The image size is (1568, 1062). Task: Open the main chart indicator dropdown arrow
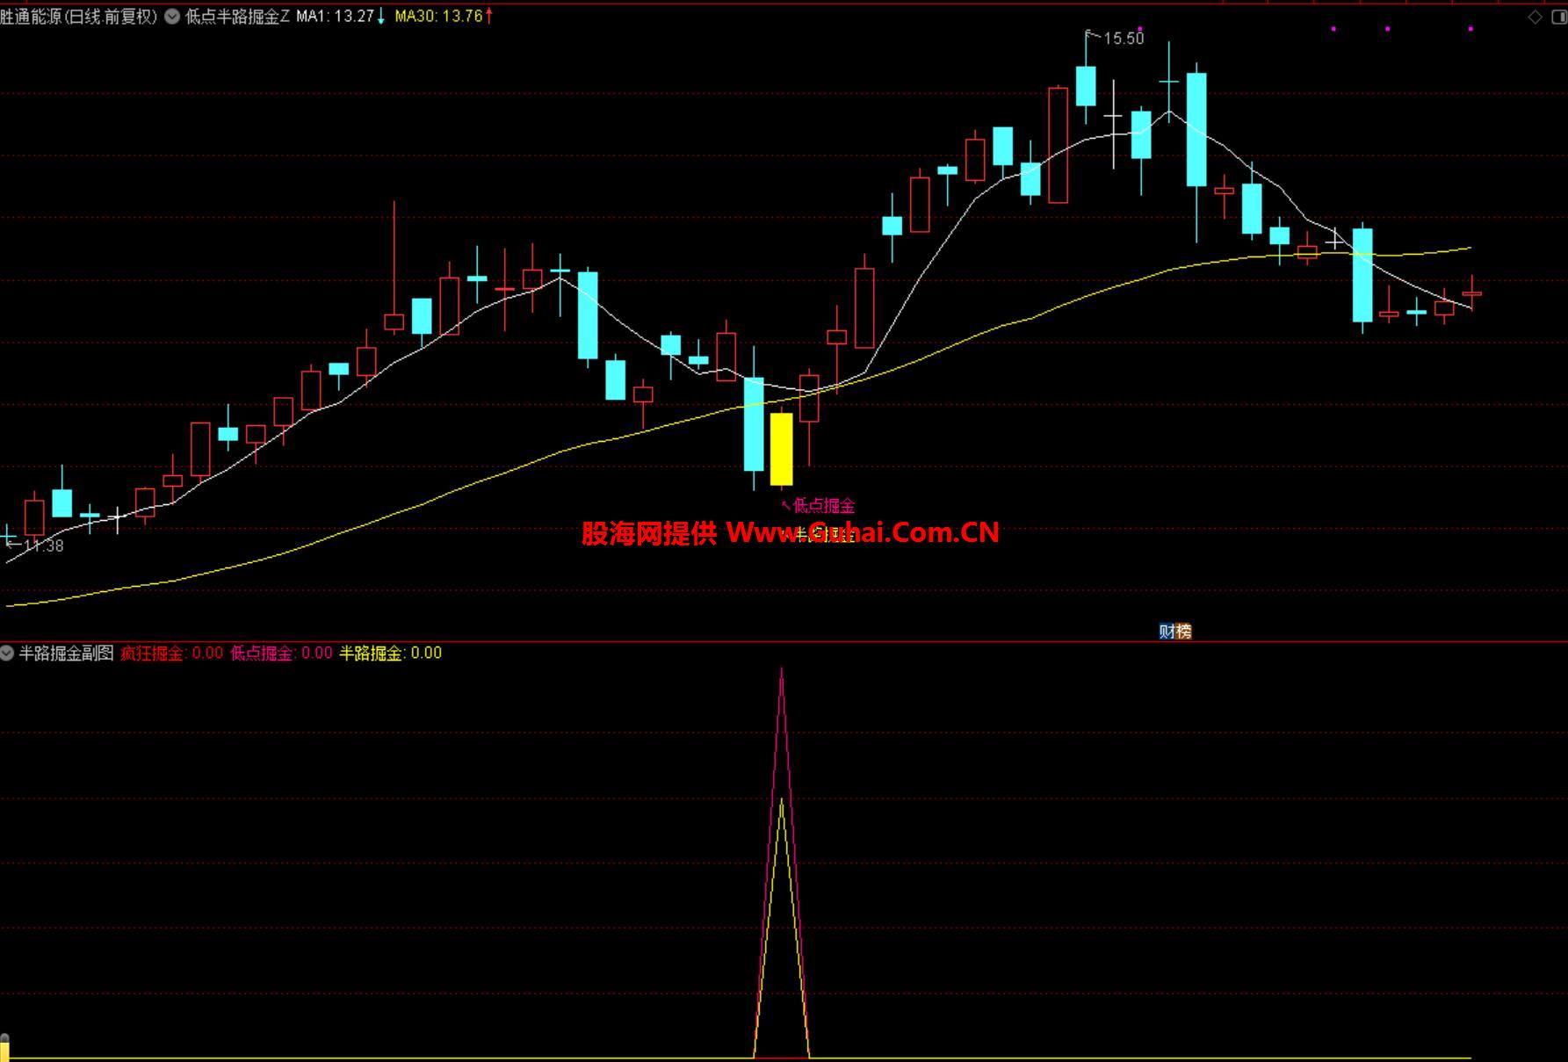click(x=172, y=16)
